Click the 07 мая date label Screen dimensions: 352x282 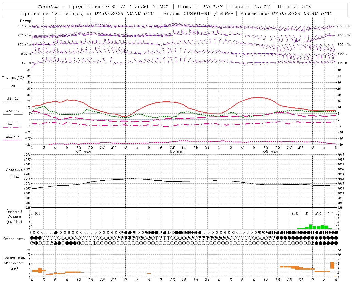point(84,151)
